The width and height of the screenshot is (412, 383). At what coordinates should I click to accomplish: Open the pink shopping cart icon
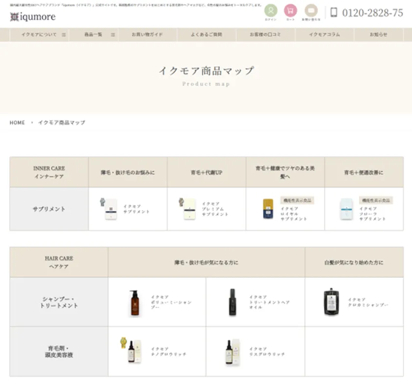click(291, 11)
